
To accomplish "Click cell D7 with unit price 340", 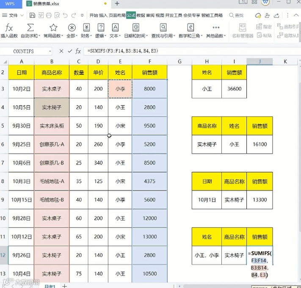I will point(98,163).
